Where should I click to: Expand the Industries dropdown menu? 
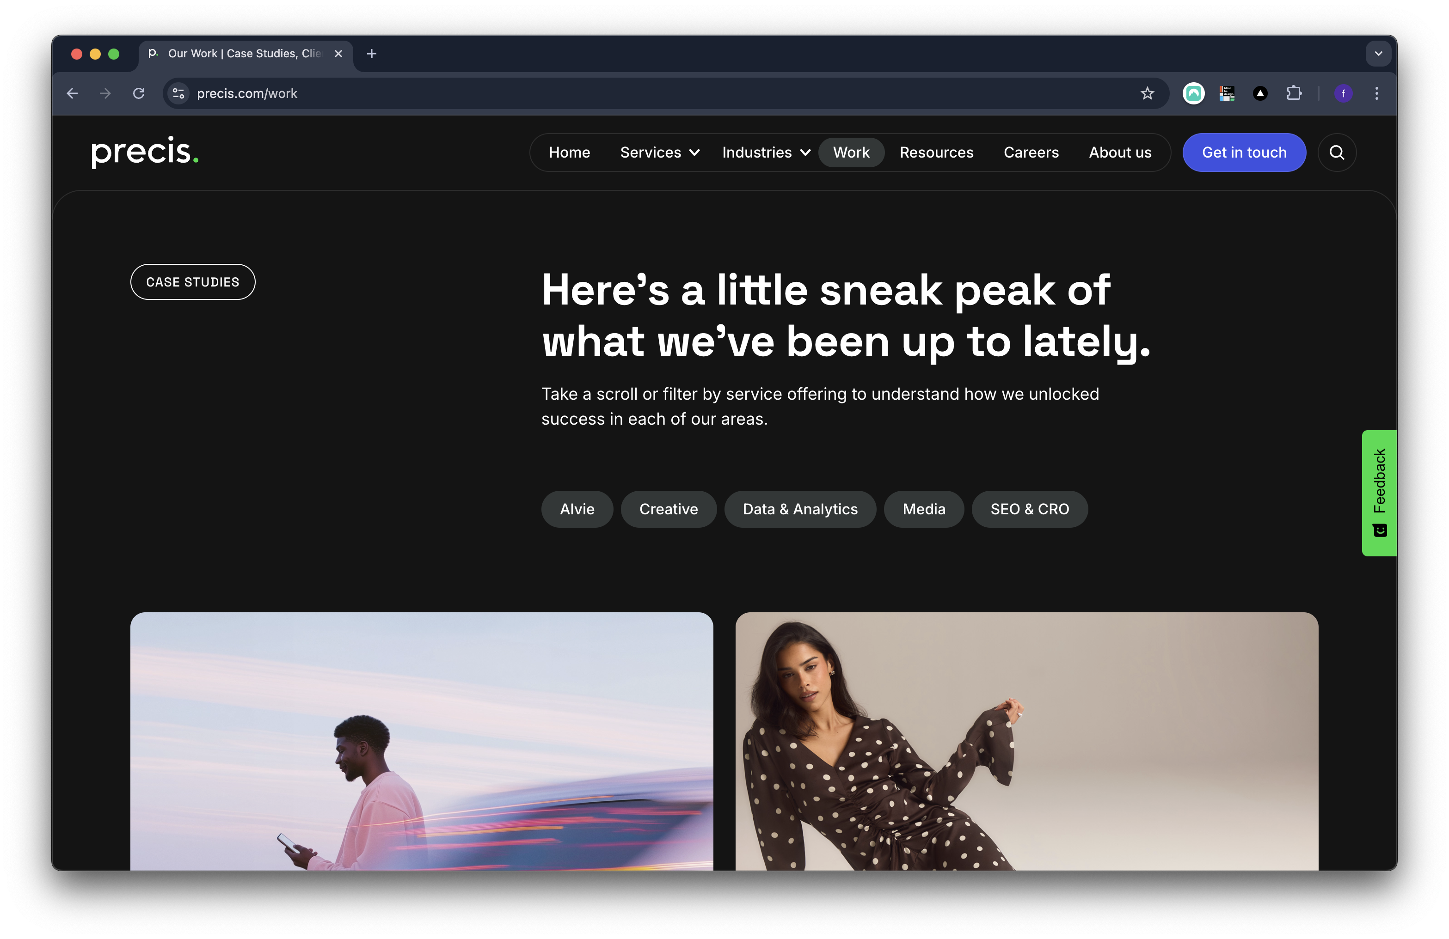click(x=765, y=153)
